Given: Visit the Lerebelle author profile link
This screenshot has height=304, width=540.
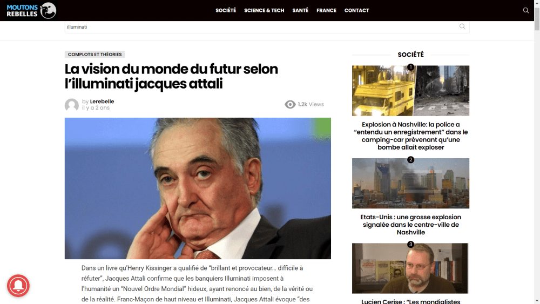Looking at the screenshot, I should click(102, 101).
